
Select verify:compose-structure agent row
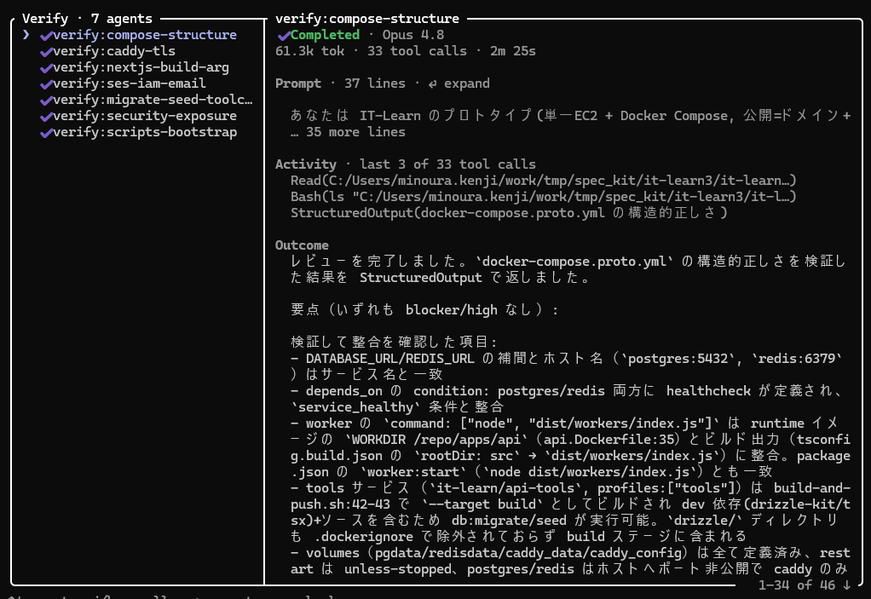pos(138,34)
